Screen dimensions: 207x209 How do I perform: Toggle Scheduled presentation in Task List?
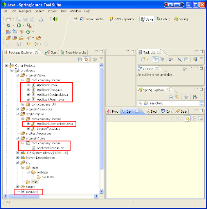pos(162,59)
